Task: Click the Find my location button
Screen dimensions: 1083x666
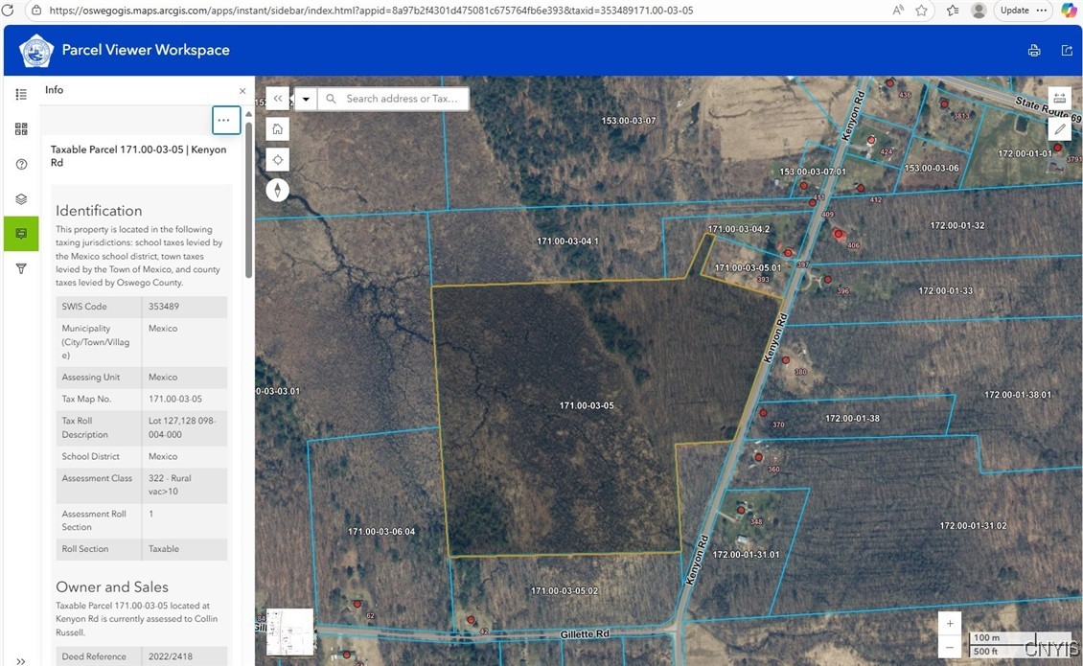Action: 277,159
